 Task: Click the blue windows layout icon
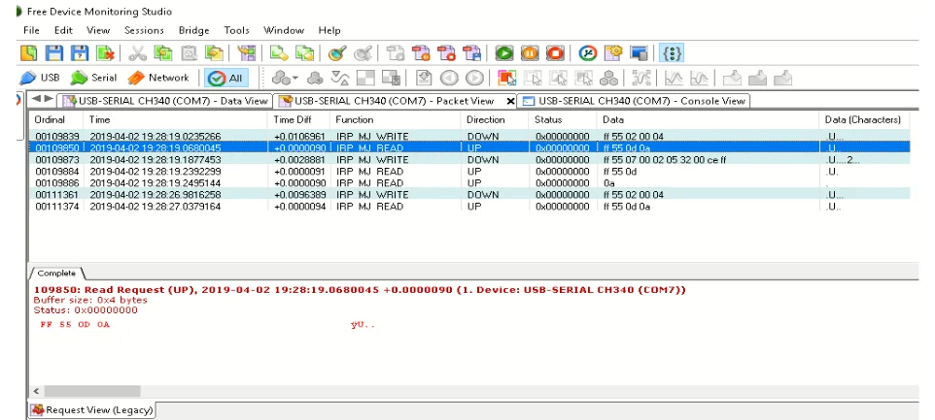640,53
